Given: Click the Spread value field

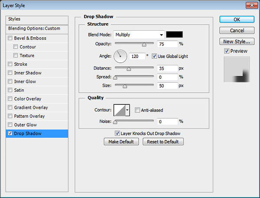Looking at the screenshot, I should (167, 77).
